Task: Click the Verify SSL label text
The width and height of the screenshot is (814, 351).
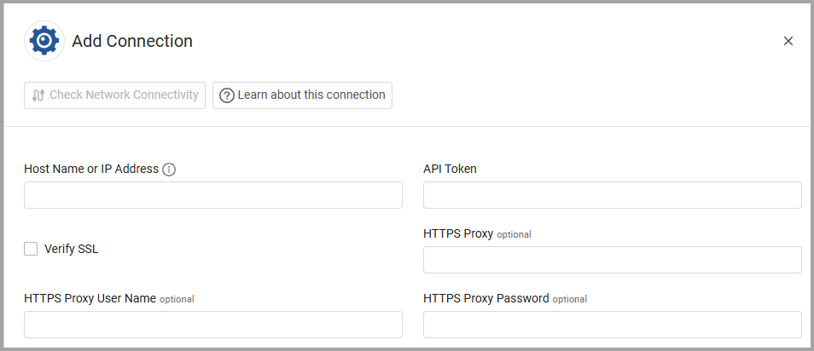Action: tap(71, 249)
